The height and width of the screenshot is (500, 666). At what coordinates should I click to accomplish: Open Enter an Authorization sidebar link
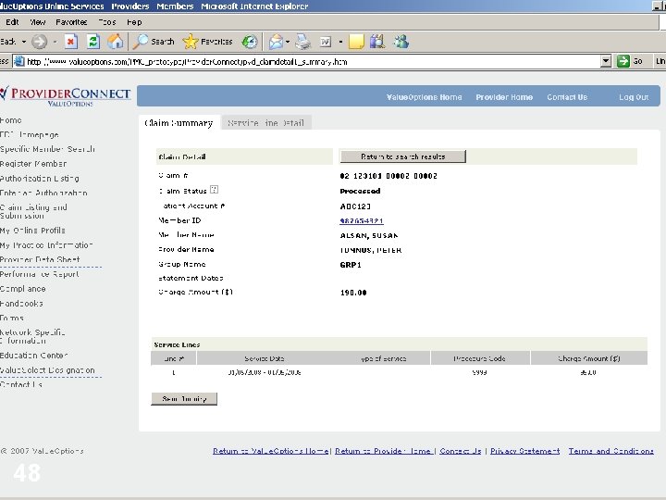[43, 193]
